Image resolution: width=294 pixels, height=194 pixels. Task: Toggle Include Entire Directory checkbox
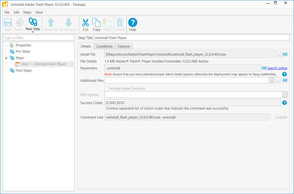click(106, 88)
